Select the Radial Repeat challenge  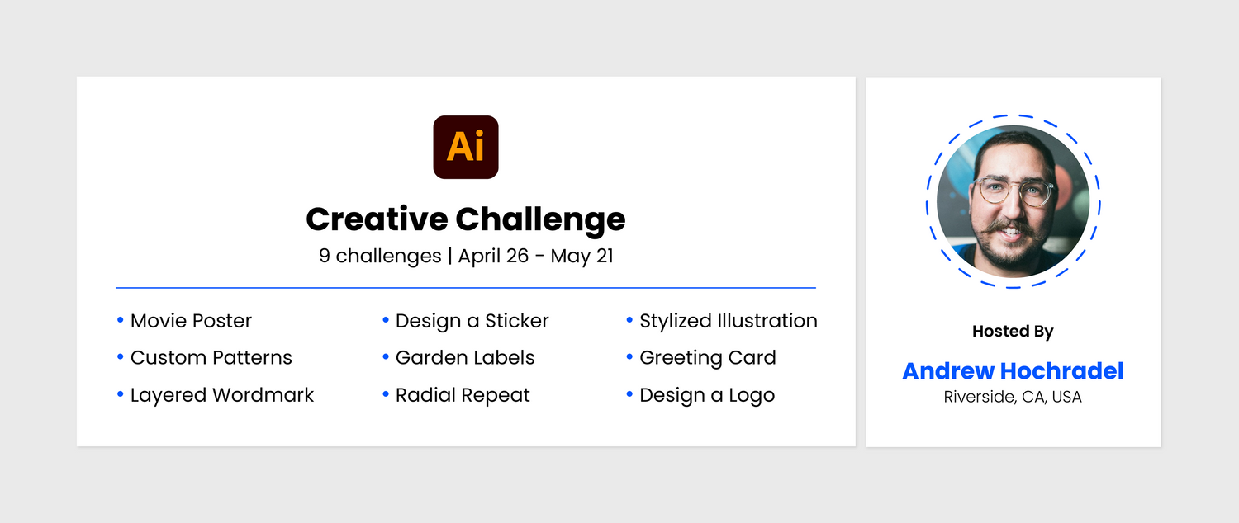tap(463, 395)
